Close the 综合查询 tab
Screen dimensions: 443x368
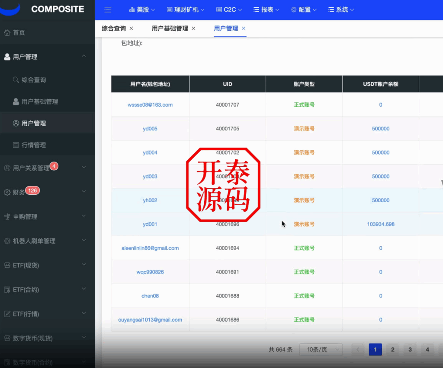pyautogui.click(x=132, y=28)
